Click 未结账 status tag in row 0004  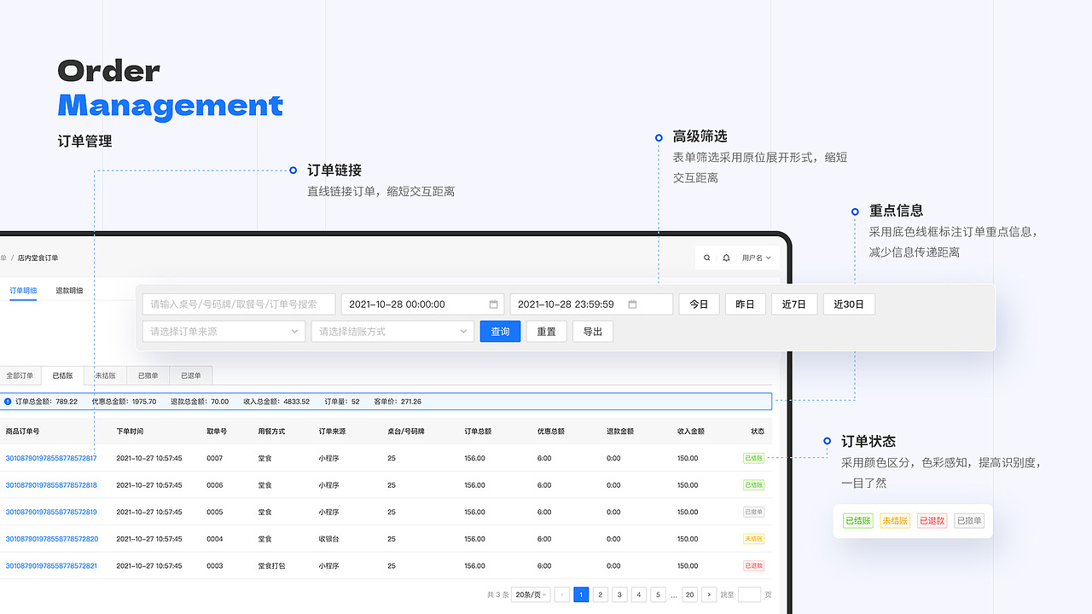tap(753, 539)
